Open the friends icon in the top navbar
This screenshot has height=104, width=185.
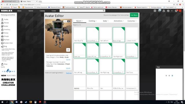click(164, 11)
